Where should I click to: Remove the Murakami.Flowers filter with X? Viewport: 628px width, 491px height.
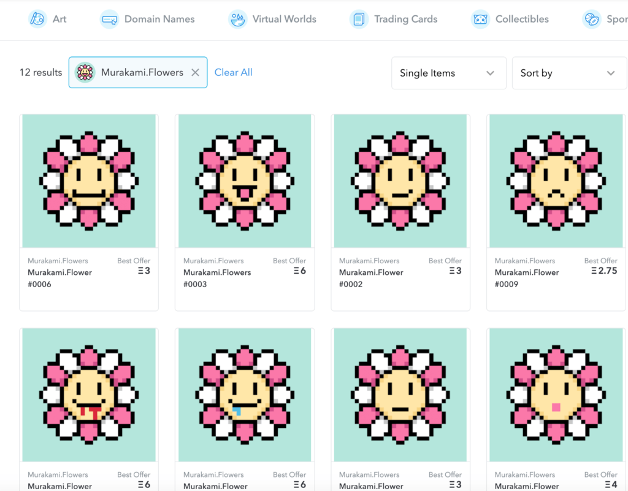coord(195,72)
